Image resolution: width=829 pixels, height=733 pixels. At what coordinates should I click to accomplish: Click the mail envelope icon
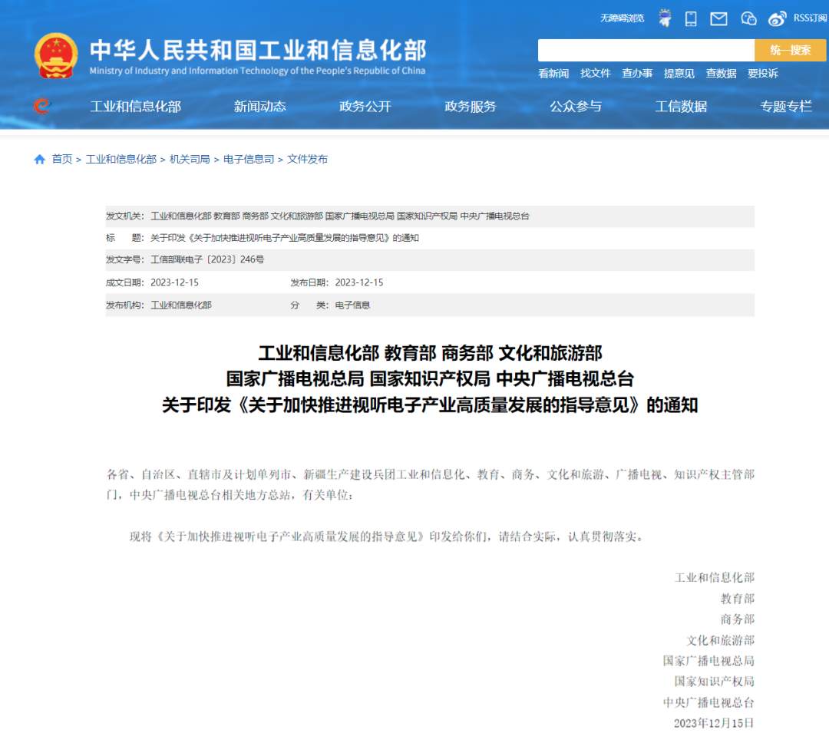(x=718, y=18)
